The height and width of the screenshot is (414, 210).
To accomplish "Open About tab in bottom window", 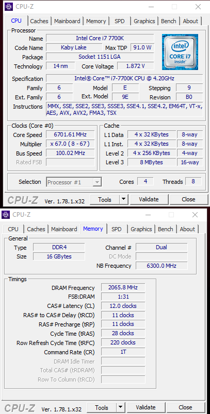I will [x=187, y=229].
